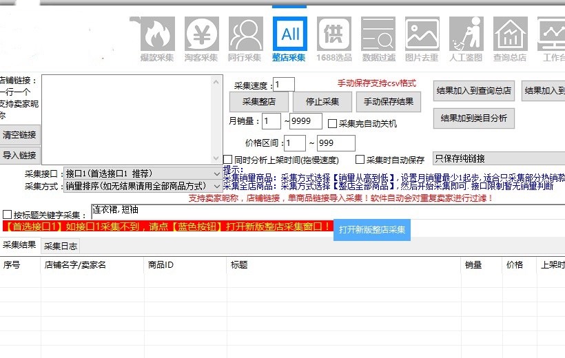565x358 pixels.
Task: Click the 采集速度 input field
Action: tap(284, 85)
